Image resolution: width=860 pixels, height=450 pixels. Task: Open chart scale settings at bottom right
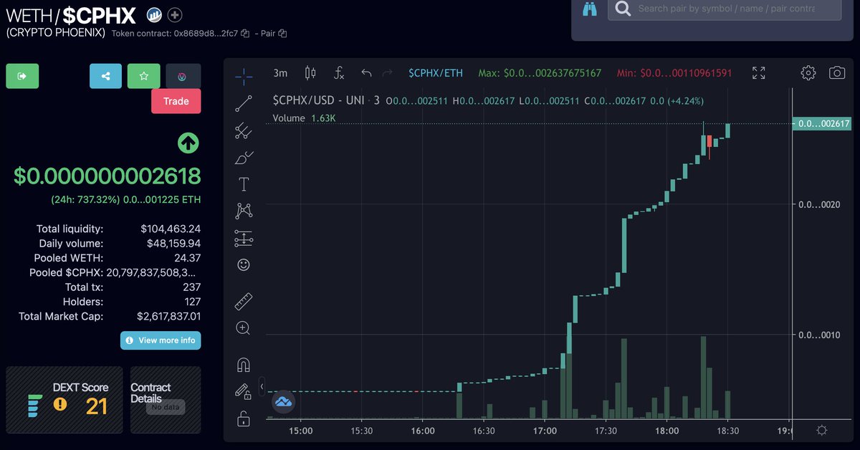(822, 430)
